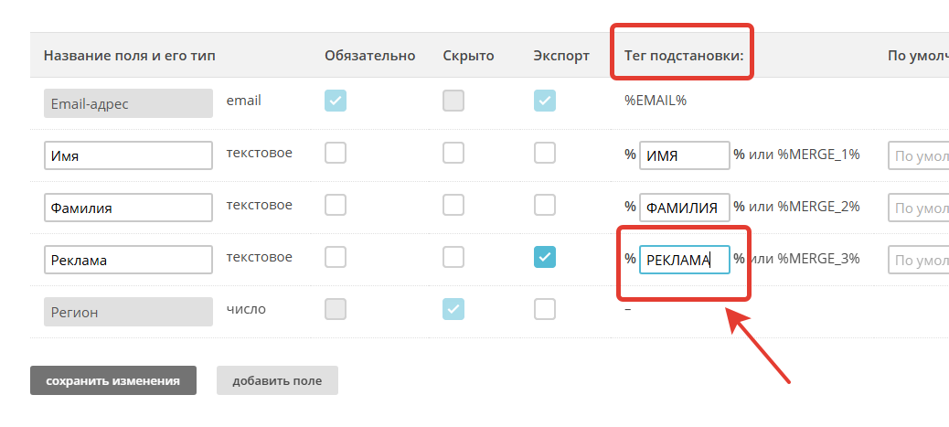
Task: Tick the Обязательно checkbox for Имя
Action: [336, 154]
